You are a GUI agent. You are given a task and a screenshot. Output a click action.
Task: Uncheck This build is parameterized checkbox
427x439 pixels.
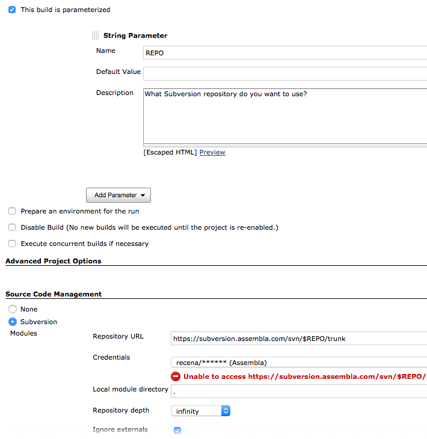[12, 10]
